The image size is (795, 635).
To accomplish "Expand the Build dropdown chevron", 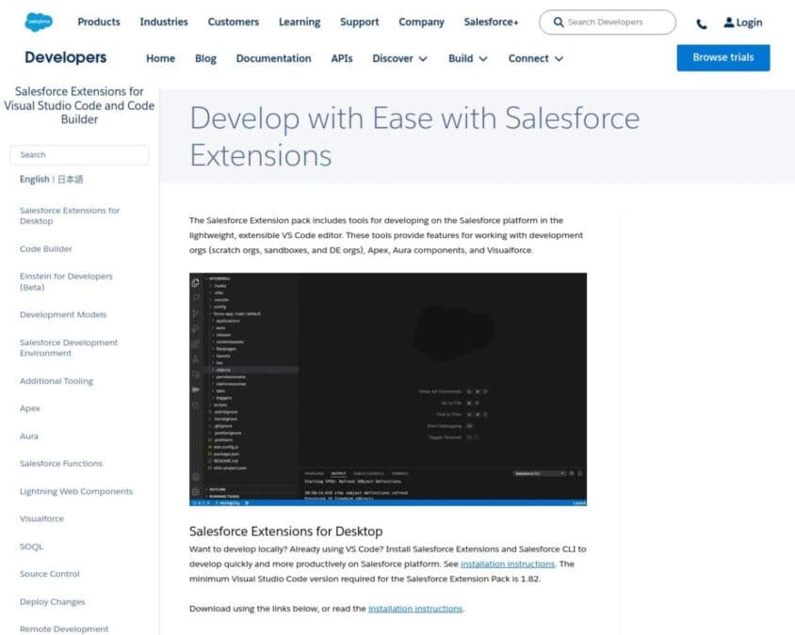I will tap(483, 58).
